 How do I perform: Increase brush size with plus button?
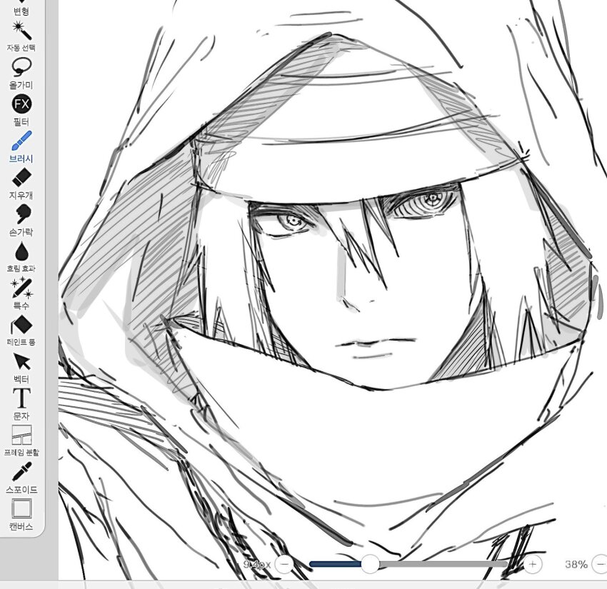click(x=533, y=564)
